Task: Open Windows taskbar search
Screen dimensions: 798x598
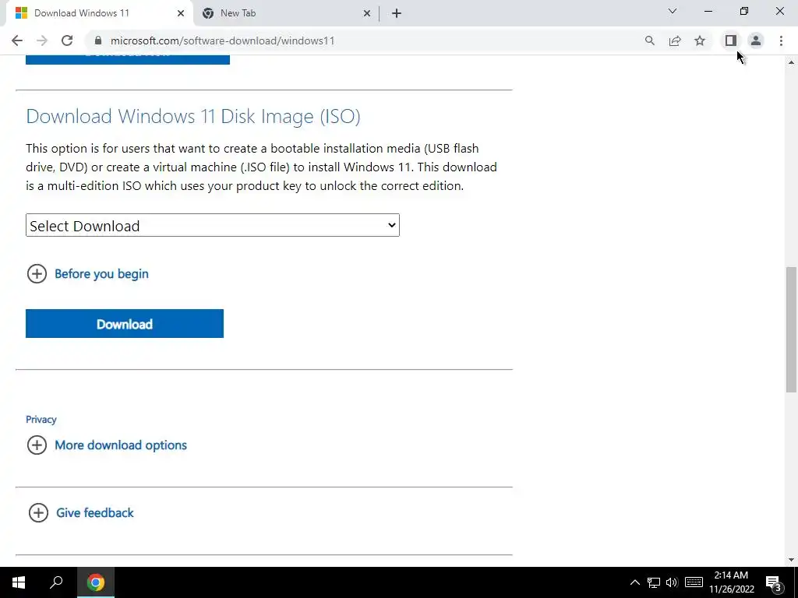Action: [x=56, y=582]
